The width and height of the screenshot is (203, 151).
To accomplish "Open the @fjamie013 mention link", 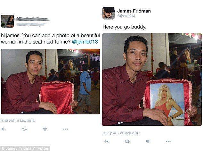I will coord(85,42).
